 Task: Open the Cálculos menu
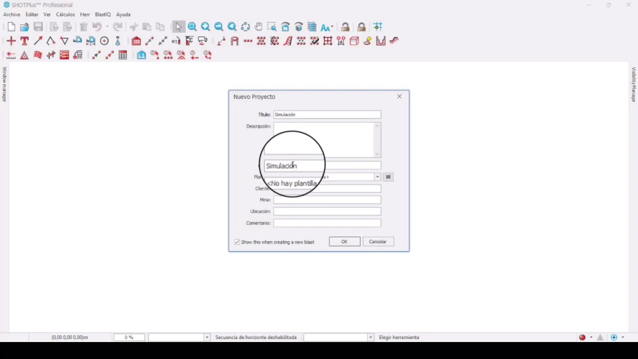65,14
